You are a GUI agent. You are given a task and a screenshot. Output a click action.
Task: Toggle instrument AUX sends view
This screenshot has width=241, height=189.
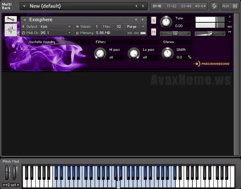pyautogui.click(x=230, y=27)
